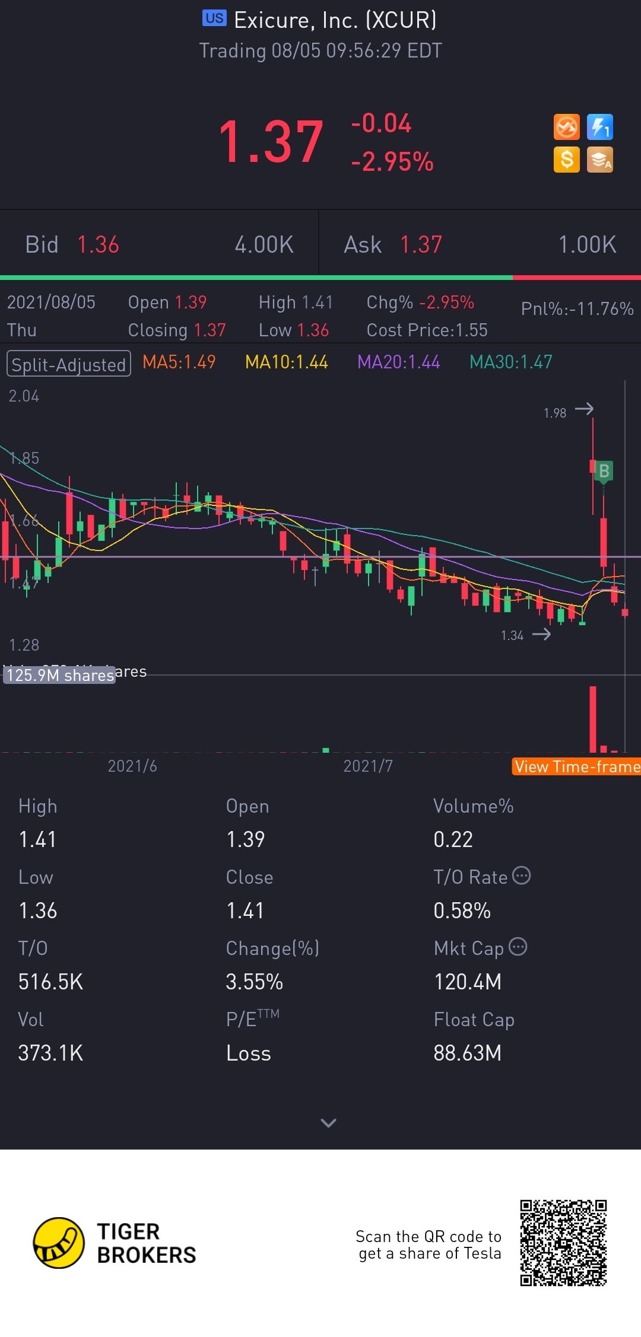
Task: Select the MA5:1.49 indicator label
Action: [x=179, y=362]
